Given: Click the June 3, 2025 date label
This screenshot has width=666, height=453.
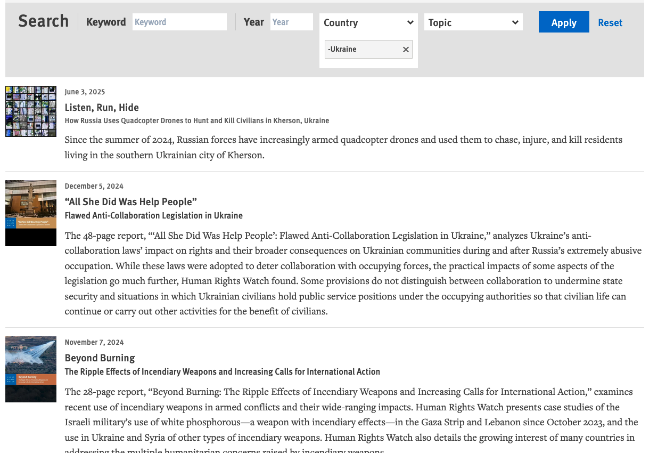Looking at the screenshot, I should click(85, 92).
